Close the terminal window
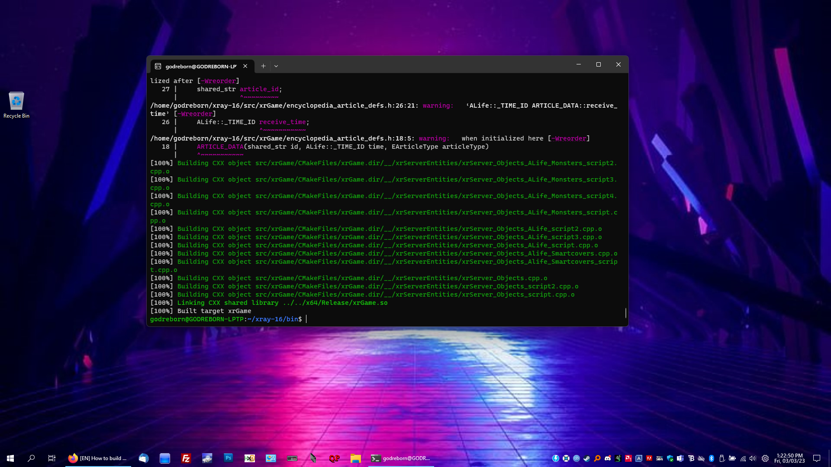 tap(618, 64)
